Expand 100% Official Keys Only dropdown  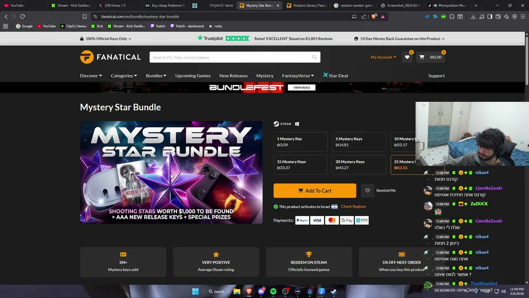point(106,38)
